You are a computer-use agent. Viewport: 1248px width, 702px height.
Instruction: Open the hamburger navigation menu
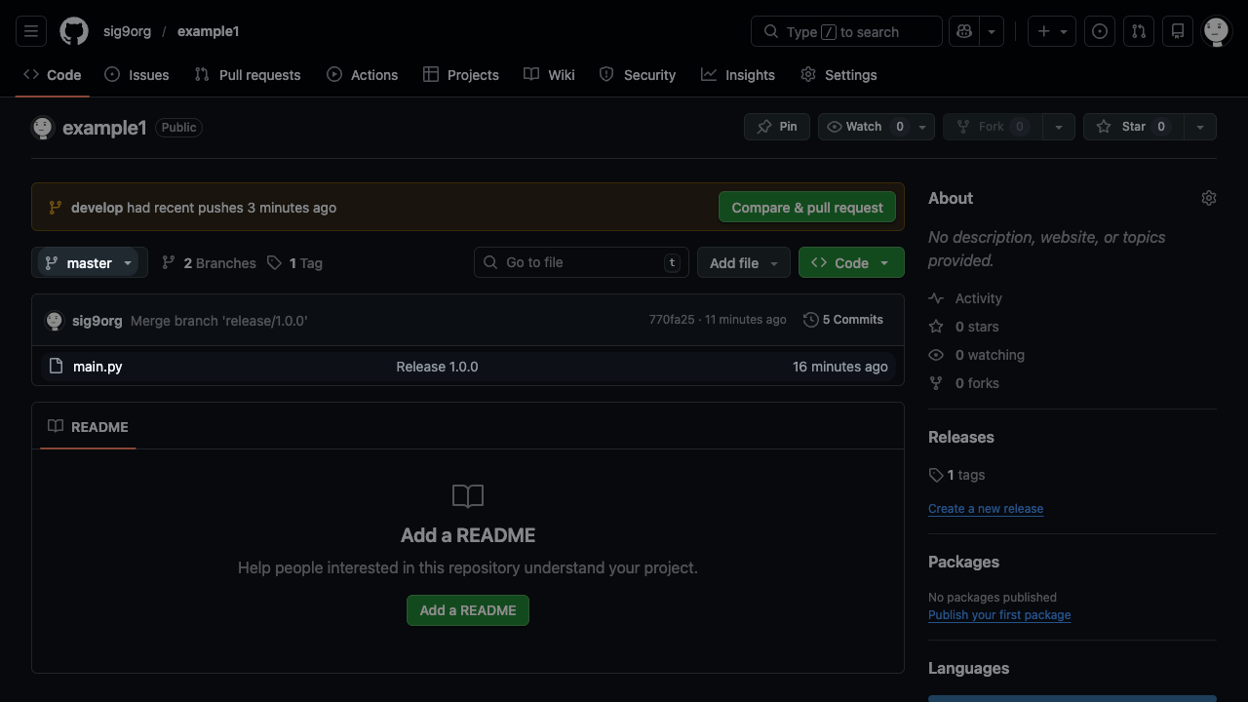coord(31,31)
